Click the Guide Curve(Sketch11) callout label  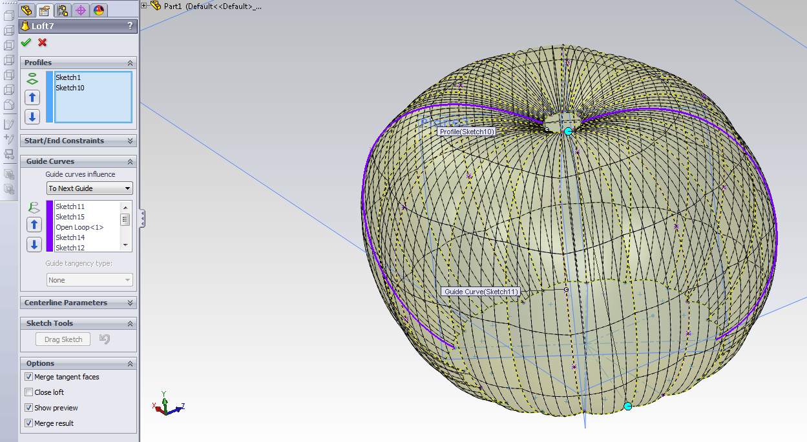(x=481, y=292)
